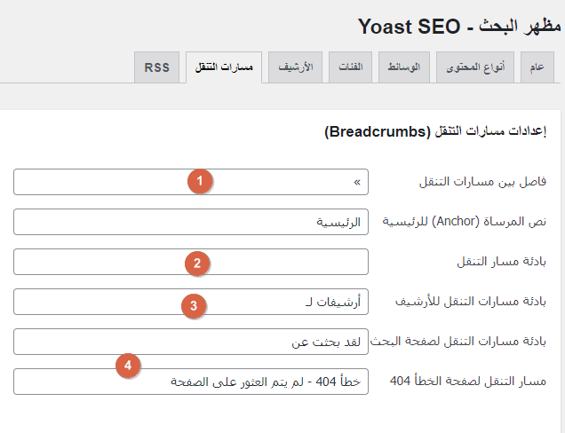The image size is (565, 433).
Task: Select the مسارات التنقل tab
Action: pyautogui.click(x=224, y=67)
